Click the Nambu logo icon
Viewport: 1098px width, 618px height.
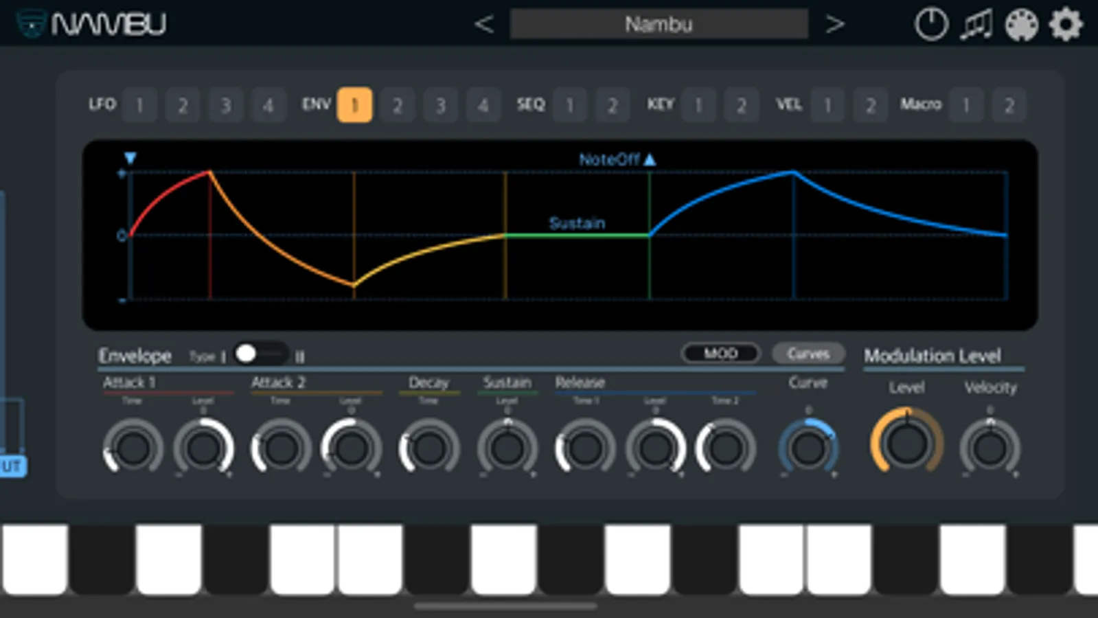click(32, 24)
